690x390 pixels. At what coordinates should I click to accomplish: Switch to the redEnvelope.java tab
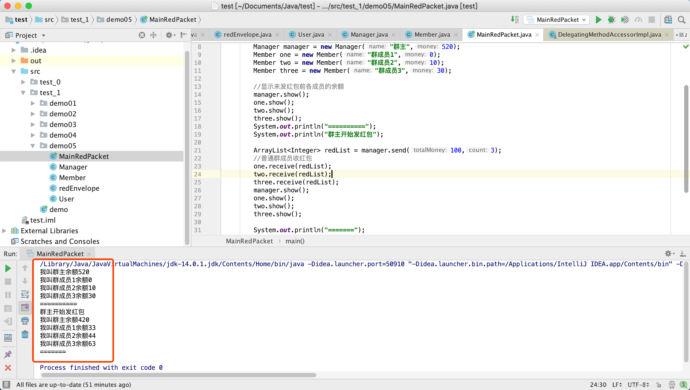tap(247, 35)
